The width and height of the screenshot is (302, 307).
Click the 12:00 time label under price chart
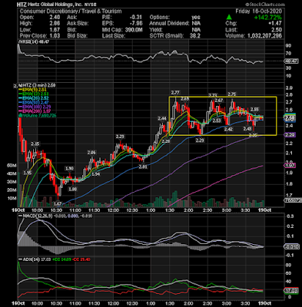(x=113, y=210)
